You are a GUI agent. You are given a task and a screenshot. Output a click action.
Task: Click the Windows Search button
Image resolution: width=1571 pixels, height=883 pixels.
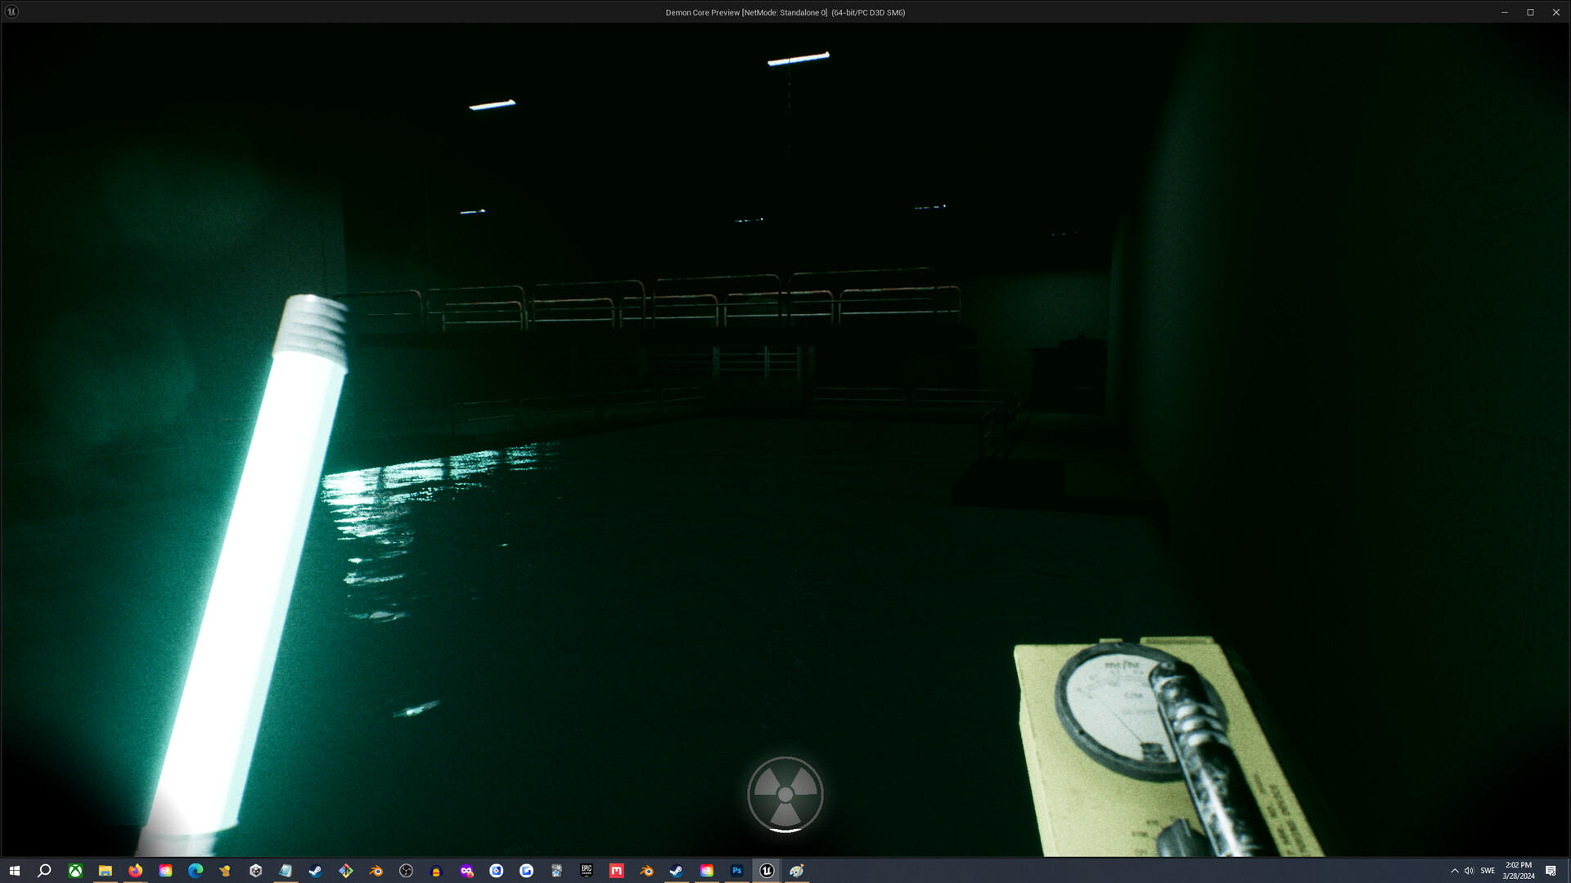tap(46, 871)
